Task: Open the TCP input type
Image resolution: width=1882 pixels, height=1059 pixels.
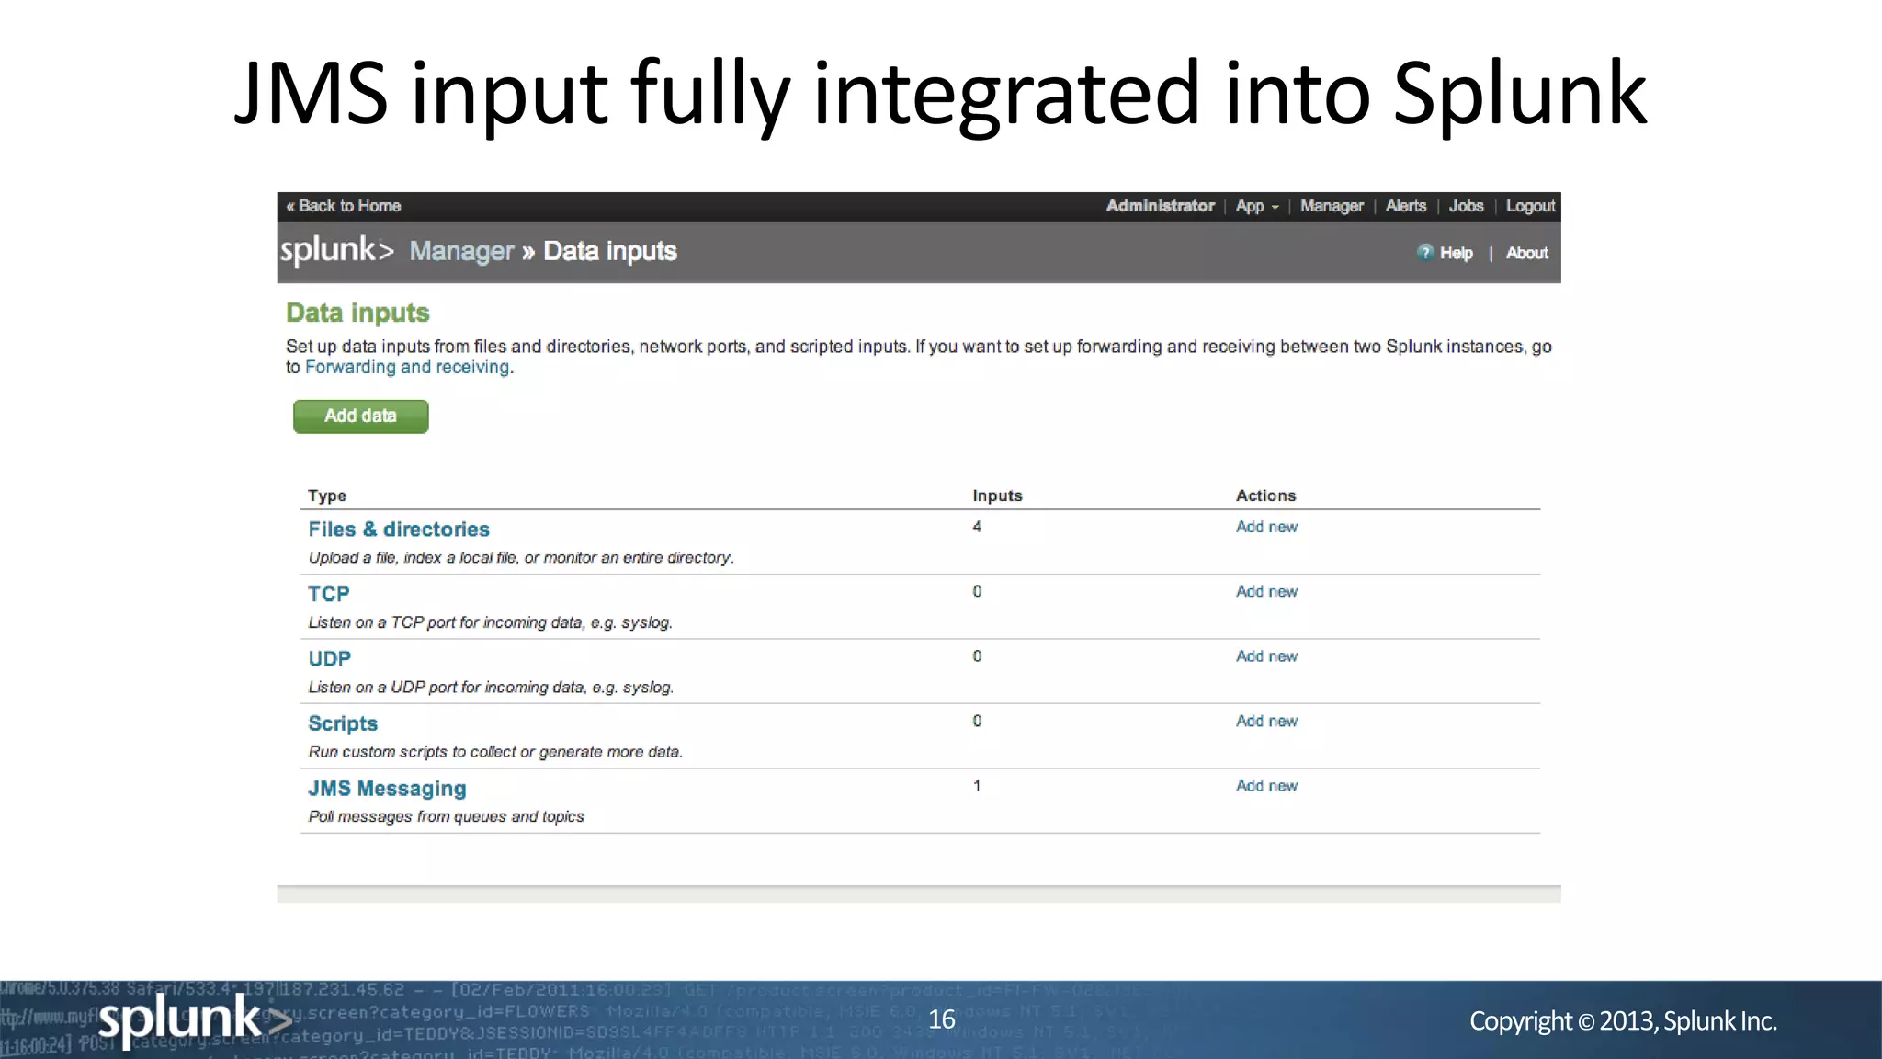Action: point(329,594)
